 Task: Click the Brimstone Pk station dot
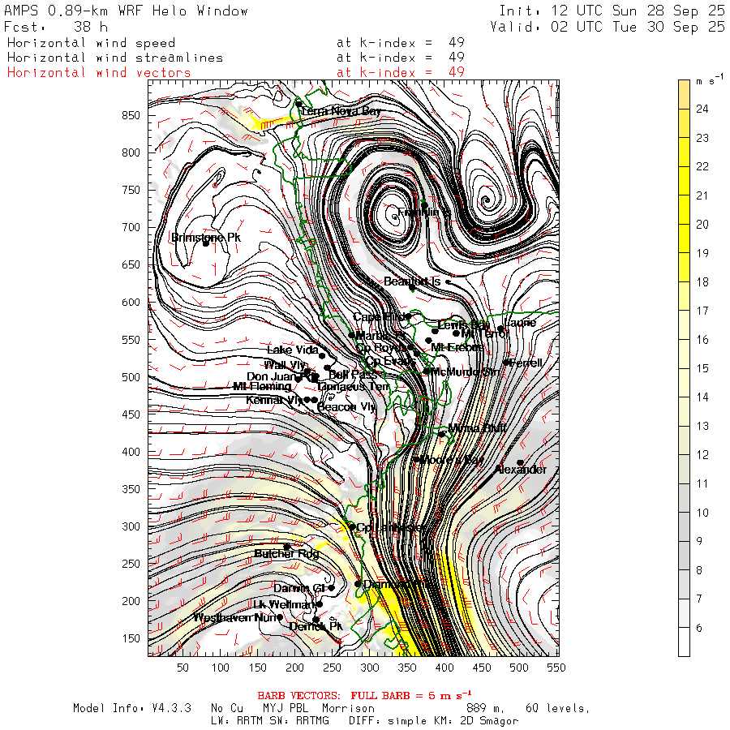(206, 243)
